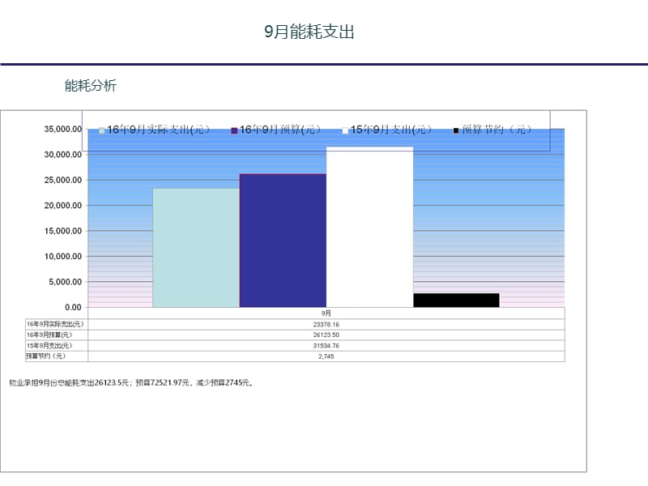The height and width of the screenshot is (486, 648).
Task: Click the dark blue 16年9月预算 bar
Action: point(283,241)
